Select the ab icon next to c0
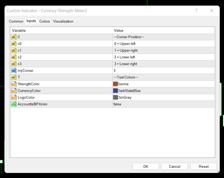This screenshot has width=224, height=178. (x=14, y=44)
